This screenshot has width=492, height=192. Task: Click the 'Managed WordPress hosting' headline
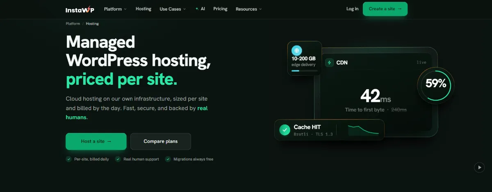tap(138, 51)
